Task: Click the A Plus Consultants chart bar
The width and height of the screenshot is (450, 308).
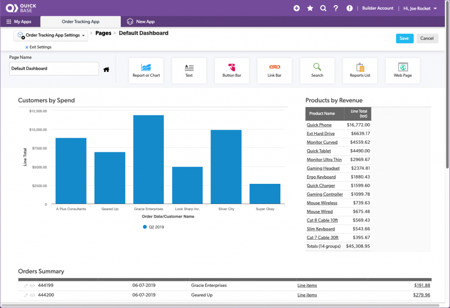Action: 71,171
